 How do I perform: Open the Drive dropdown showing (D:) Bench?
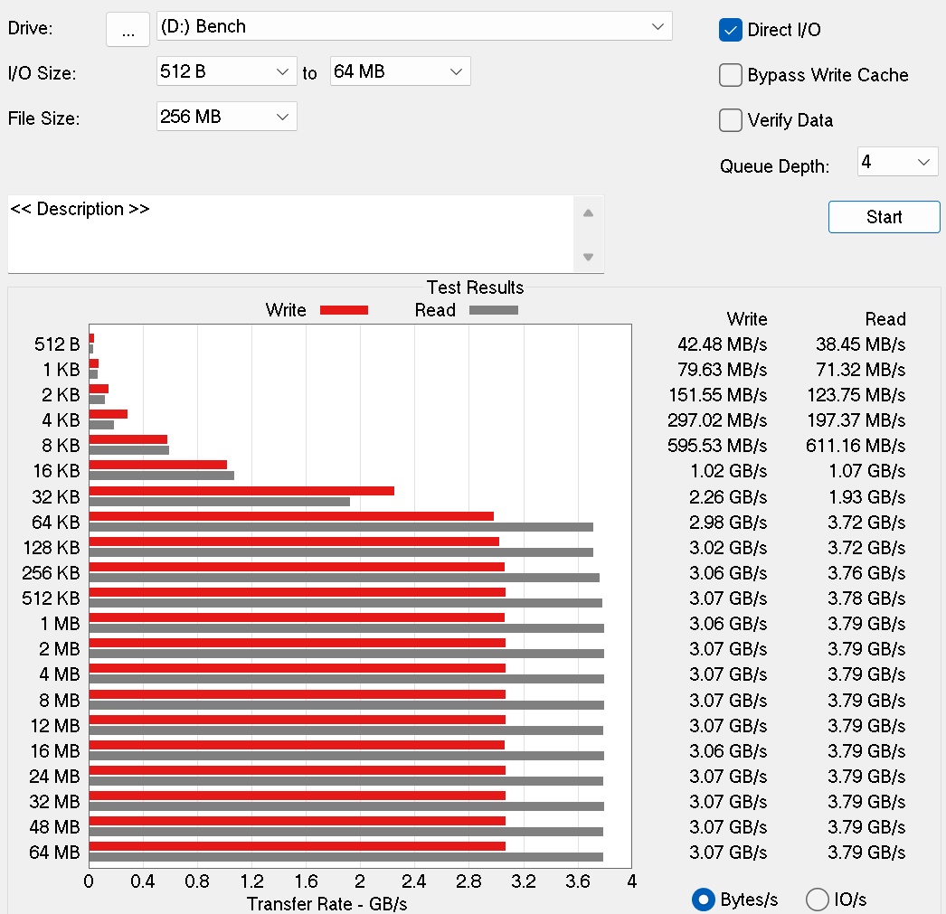coord(413,26)
